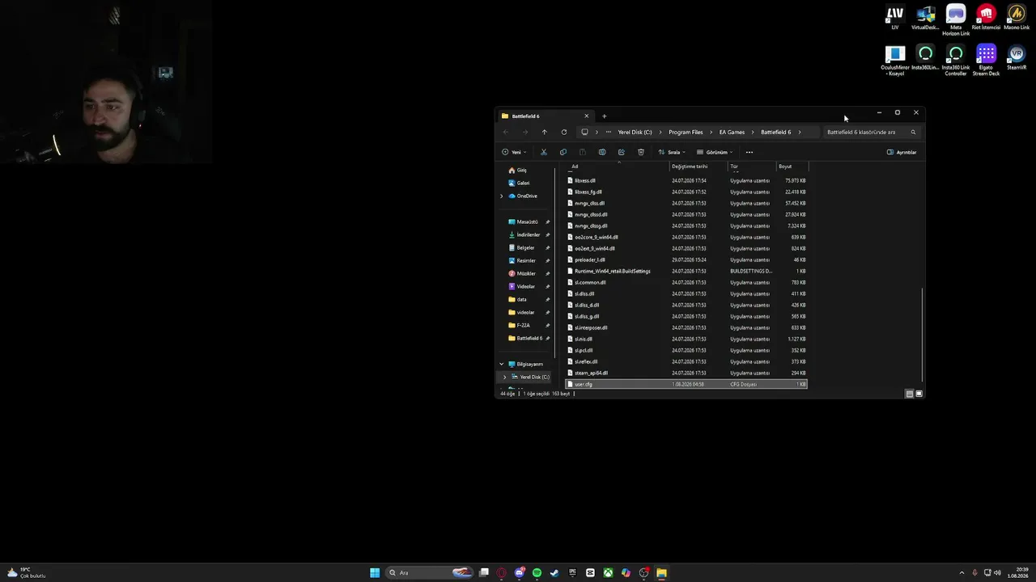Open chevron after Program Files breadcrumb

[710, 132]
